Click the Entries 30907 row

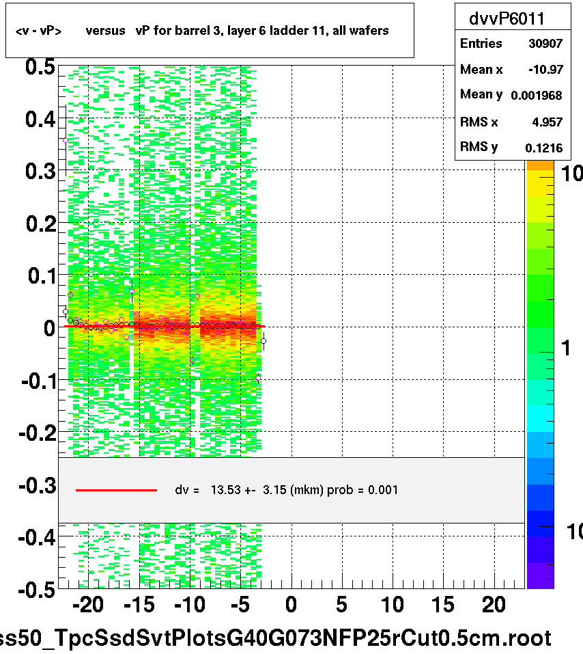(x=511, y=43)
